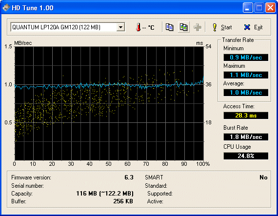Copy info to clipboard icon
The image size is (278, 216).
(x=170, y=27)
